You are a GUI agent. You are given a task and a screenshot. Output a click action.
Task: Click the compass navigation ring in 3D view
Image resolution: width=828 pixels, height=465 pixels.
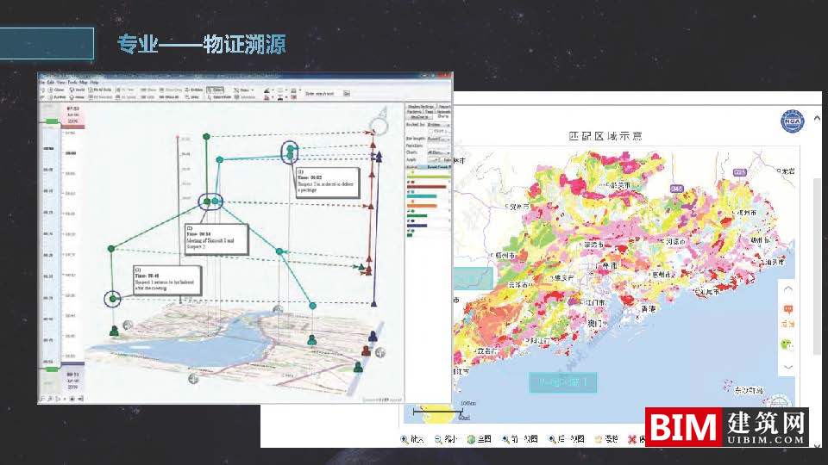[377, 127]
